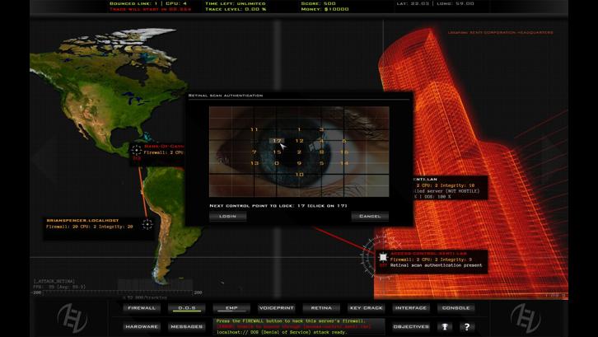Viewport: 598px width, 337px height.
Task: Click the game logo emblem at bottom right
Action: 526,316
